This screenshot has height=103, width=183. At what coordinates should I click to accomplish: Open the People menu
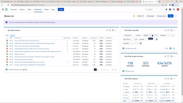47,9
